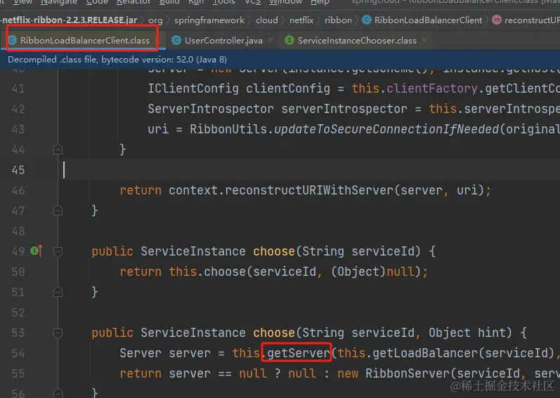
Task: Close the UserController.java tab
Action: click(271, 40)
